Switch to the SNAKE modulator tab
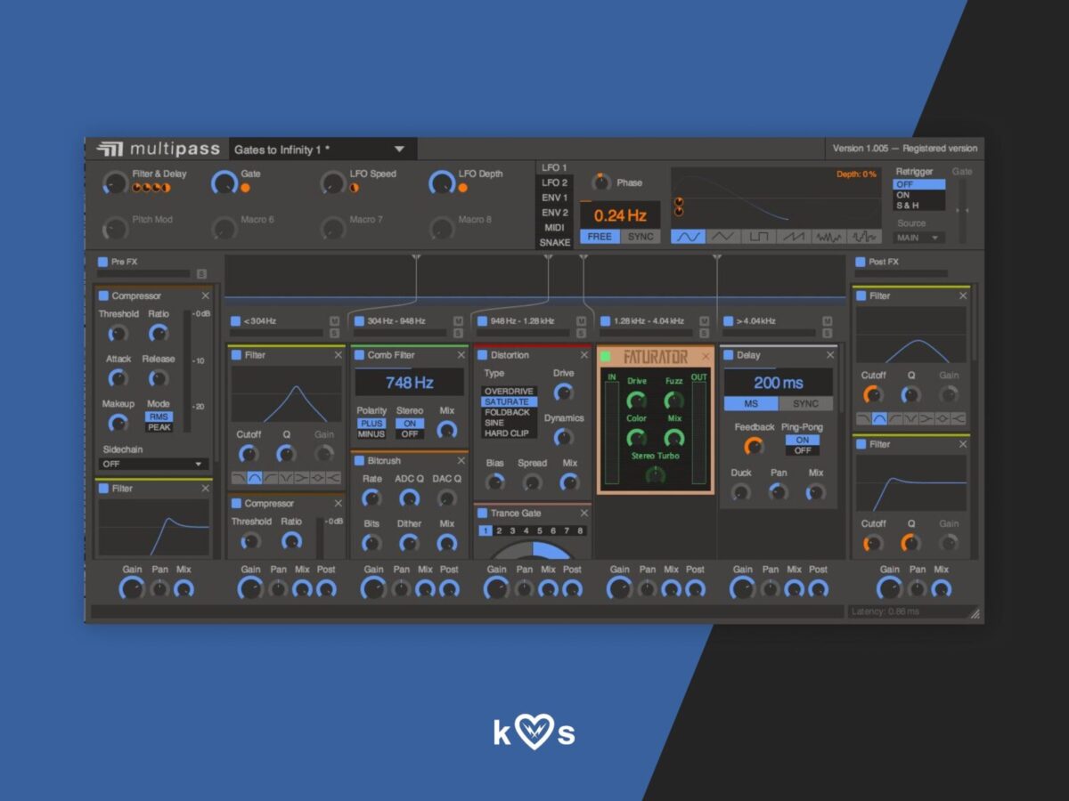Image resolution: width=1069 pixels, height=801 pixels. 555,243
